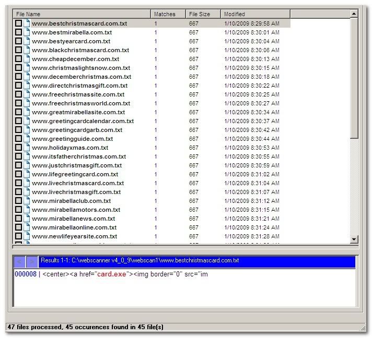Click the card.exe match in results
This screenshot has width=372, height=338.
[110, 274]
